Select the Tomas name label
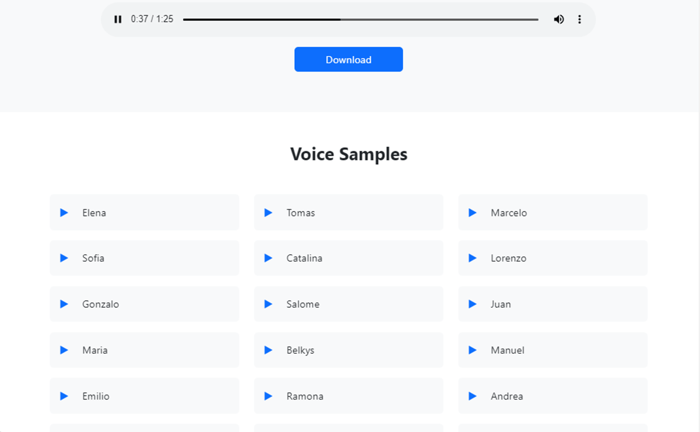Viewport: 700px width, 432px height. pyautogui.click(x=300, y=213)
